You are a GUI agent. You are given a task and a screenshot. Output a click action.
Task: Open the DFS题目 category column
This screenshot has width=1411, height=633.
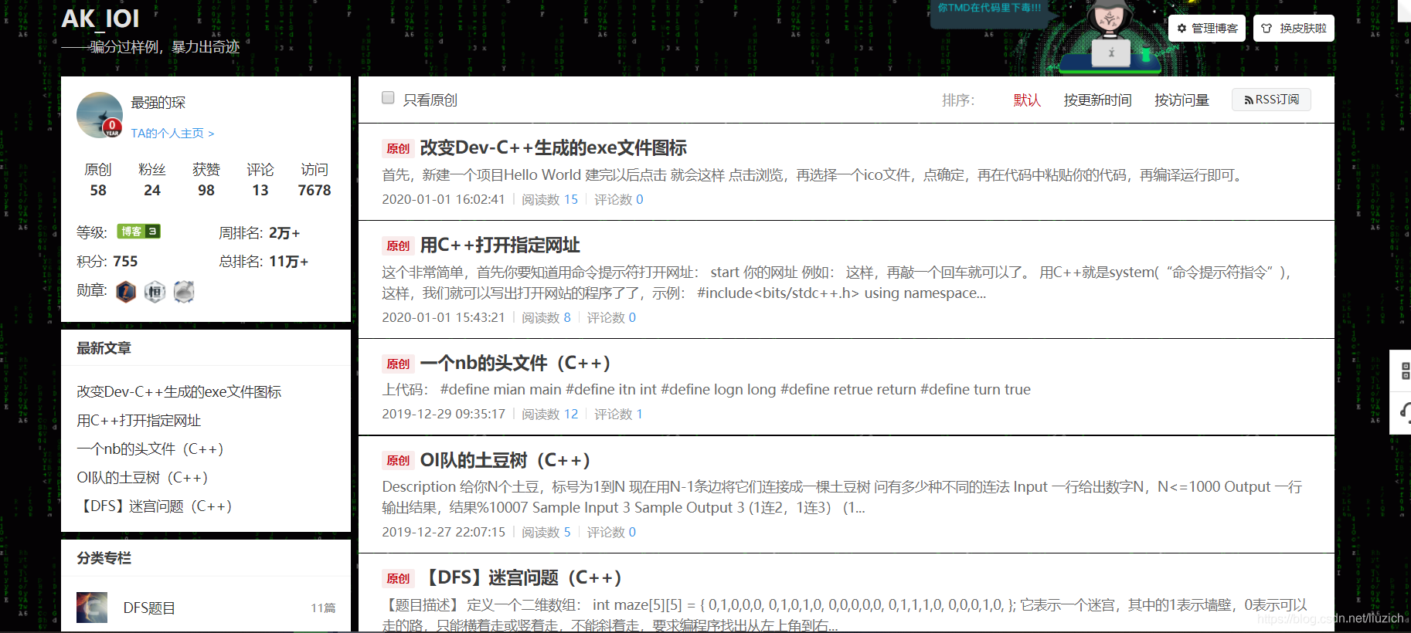pyautogui.click(x=149, y=608)
